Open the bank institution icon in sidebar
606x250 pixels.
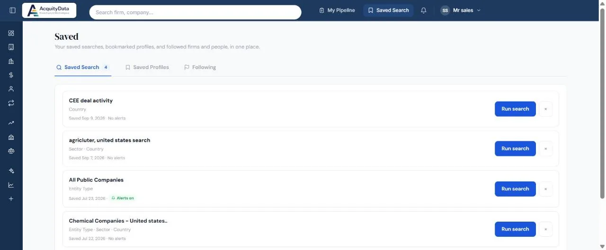(x=11, y=137)
